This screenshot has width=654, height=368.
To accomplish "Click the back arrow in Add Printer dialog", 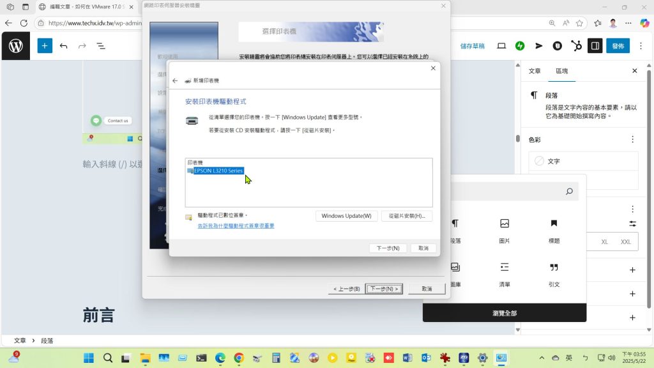I will click(x=175, y=81).
